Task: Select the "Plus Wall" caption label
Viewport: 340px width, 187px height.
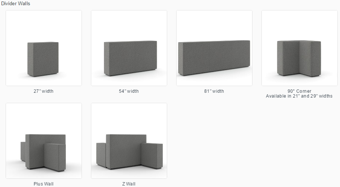Action: [44, 184]
